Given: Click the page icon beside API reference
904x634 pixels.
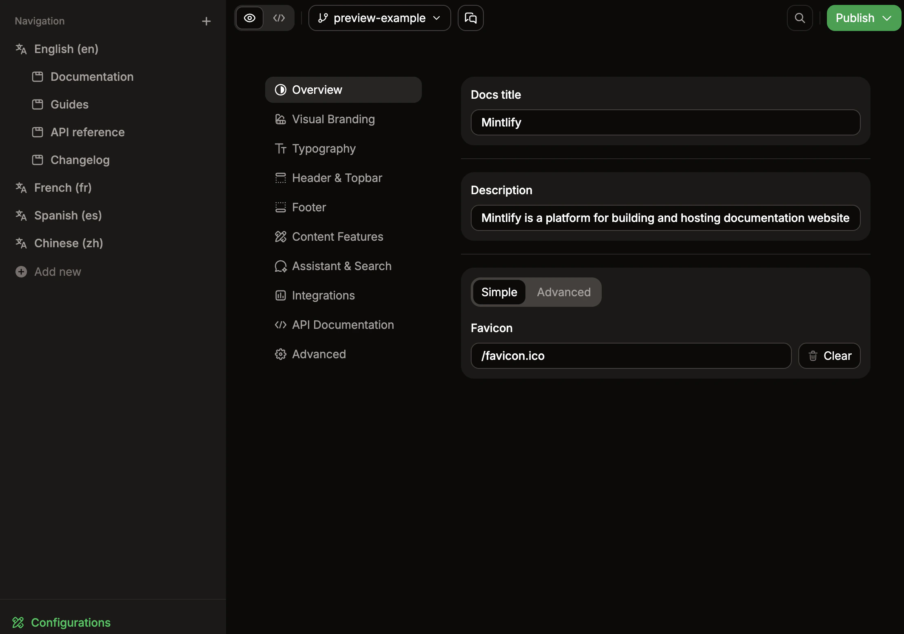Looking at the screenshot, I should [38, 132].
